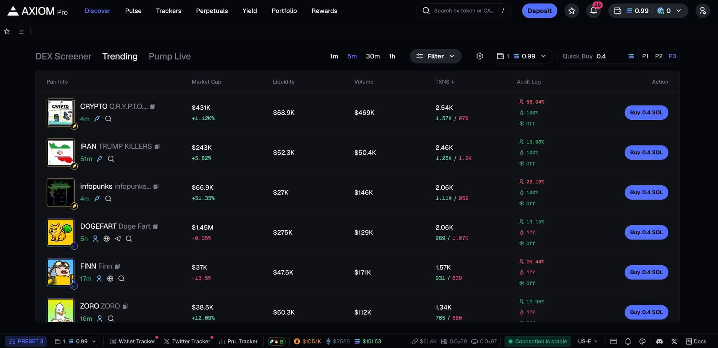
Task: Expand wallet selector showing 1 and 0.99
Action: 522,56
